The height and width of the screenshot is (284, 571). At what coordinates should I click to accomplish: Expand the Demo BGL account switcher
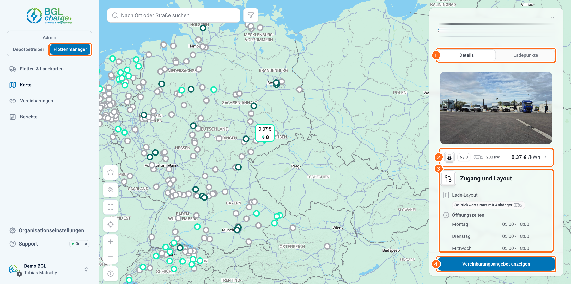86,269
